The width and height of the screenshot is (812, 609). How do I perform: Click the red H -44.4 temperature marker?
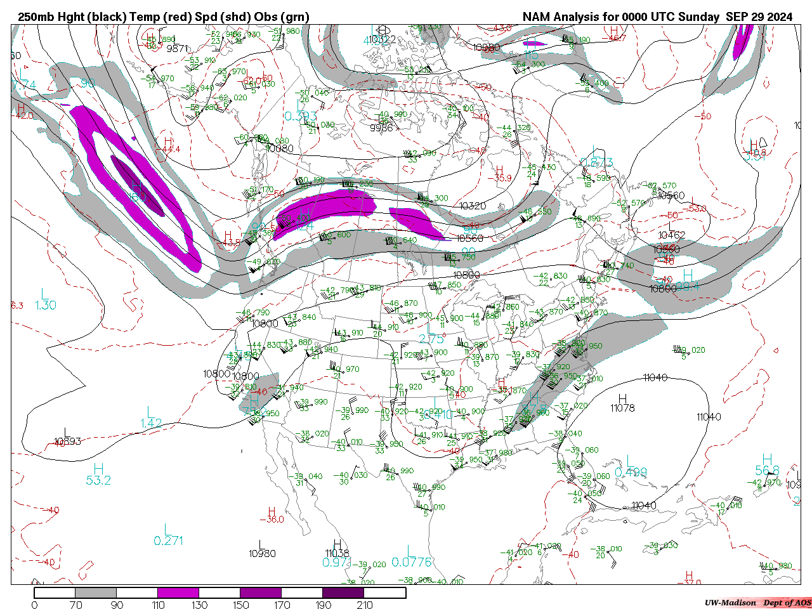point(167,145)
